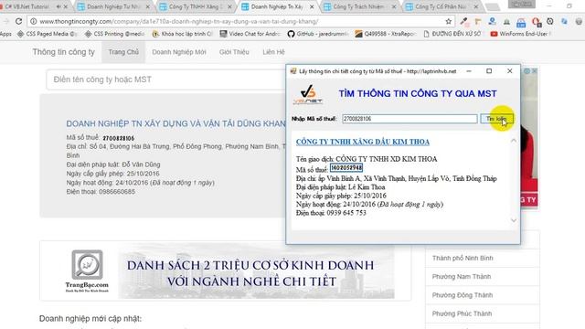Open CSS Paged Media bookmark

coord(47,34)
